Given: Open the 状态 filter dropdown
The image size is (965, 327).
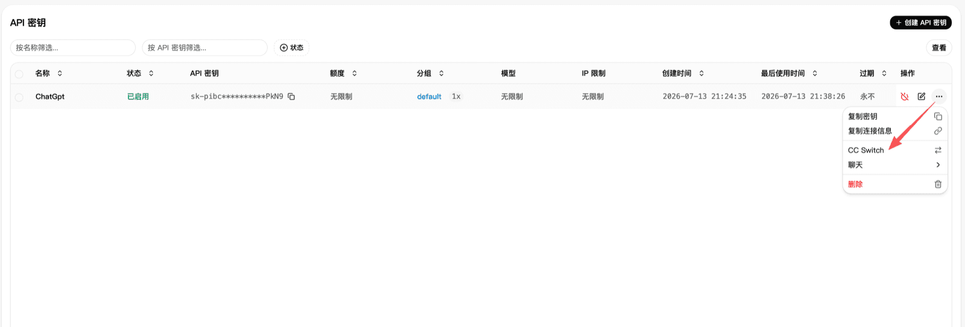Looking at the screenshot, I should point(291,48).
